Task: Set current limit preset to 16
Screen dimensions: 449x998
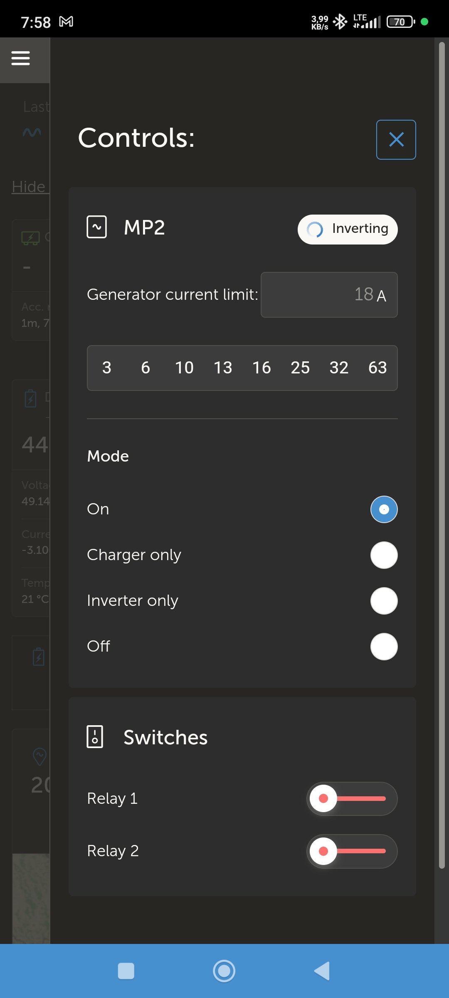Action: pos(262,368)
